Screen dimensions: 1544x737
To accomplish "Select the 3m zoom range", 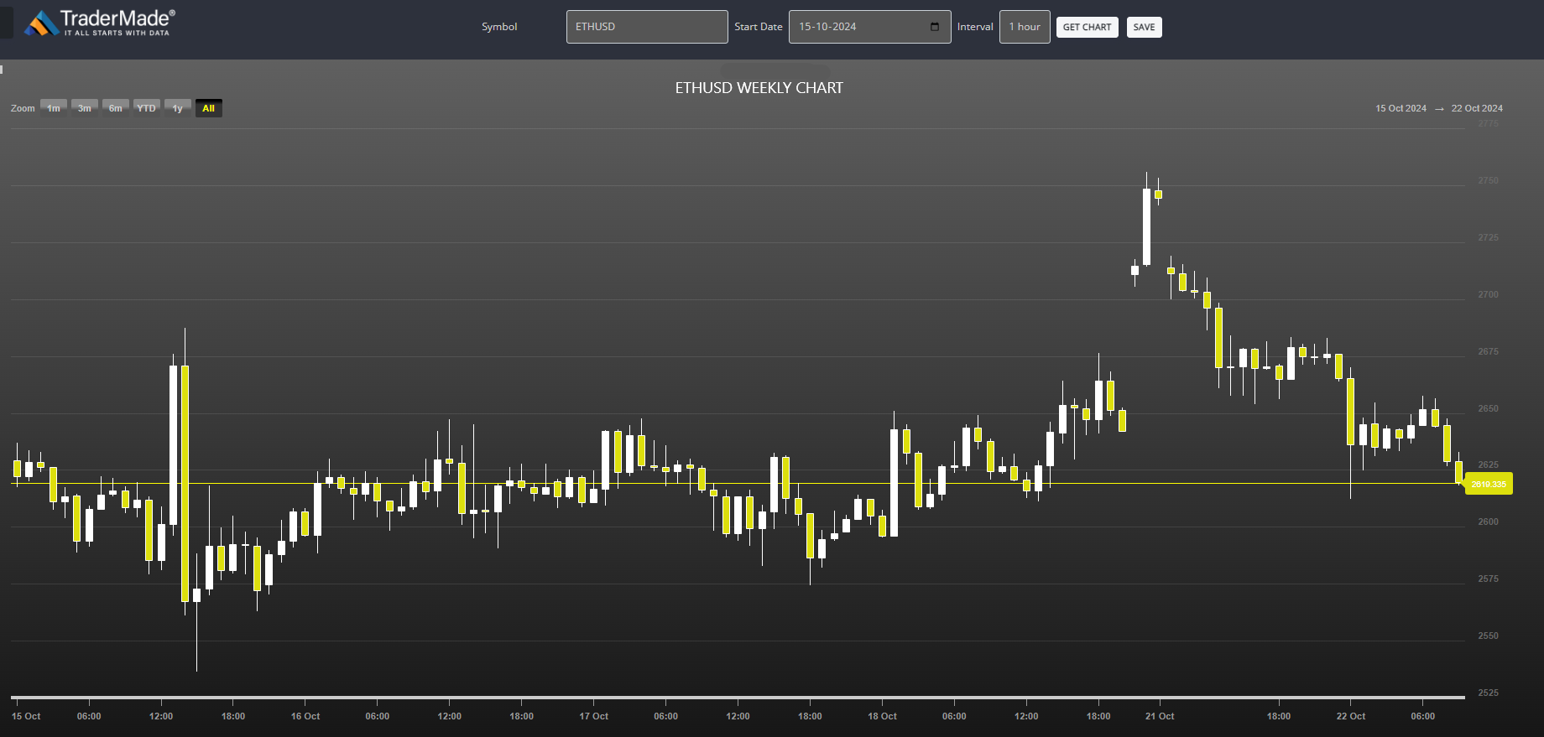I will pyautogui.click(x=85, y=108).
